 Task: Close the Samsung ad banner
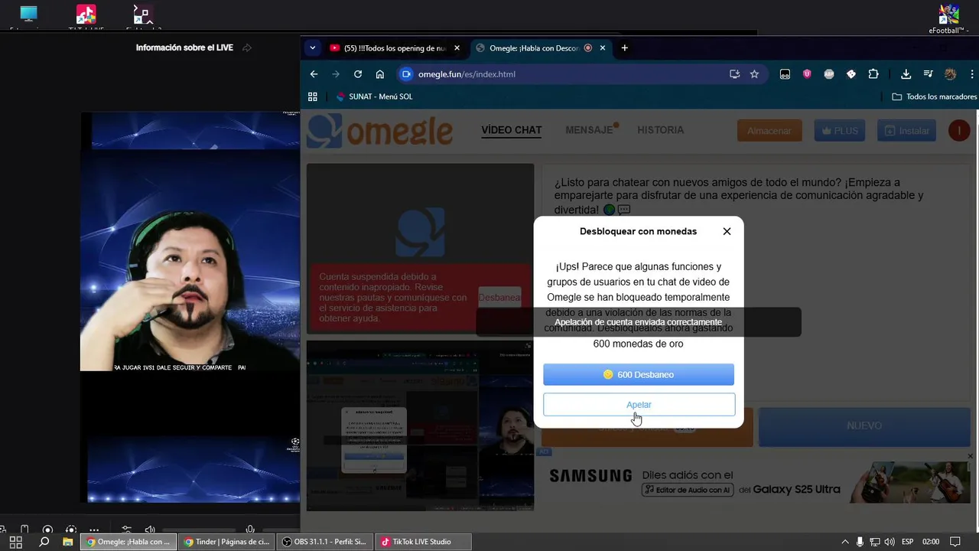click(970, 456)
